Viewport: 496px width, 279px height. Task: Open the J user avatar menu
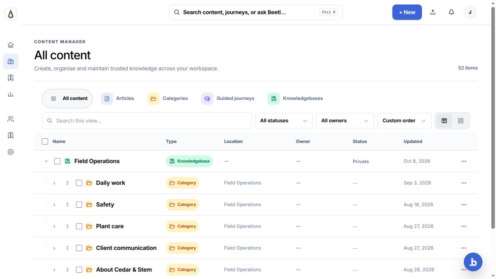click(470, 12)
